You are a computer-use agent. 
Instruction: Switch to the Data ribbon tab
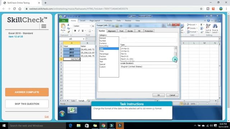click(x=119, y=21)
